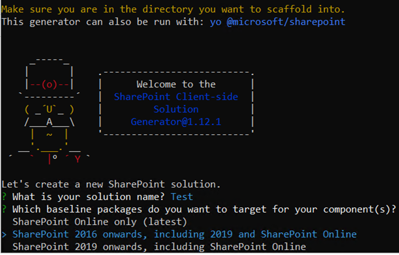The height and width of the screenshot is (255, 399).
Task: Click the '>' selection pointer arrow
Action: click(x=4, y=234)
